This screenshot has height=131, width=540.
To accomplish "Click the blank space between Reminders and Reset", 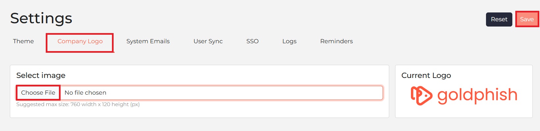I will point(418,41).
